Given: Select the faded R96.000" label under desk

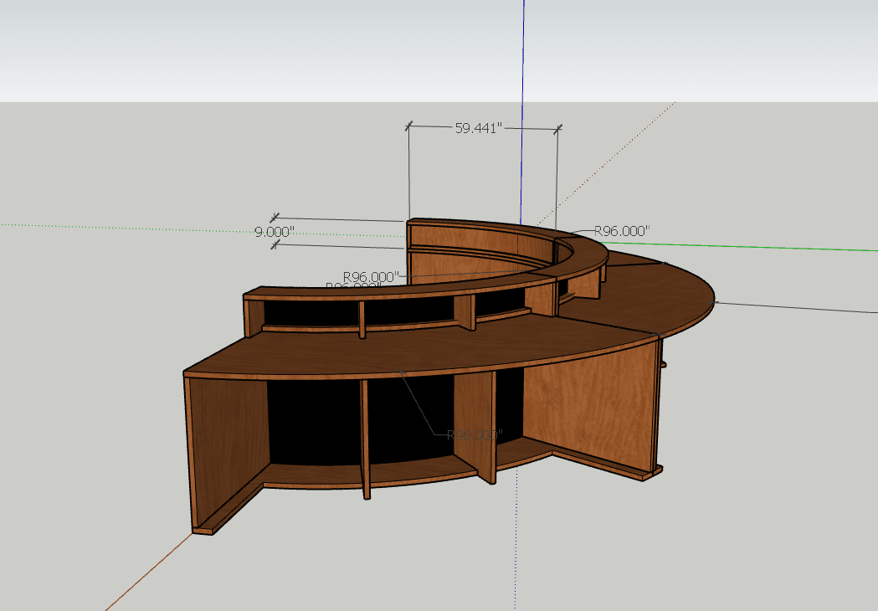Looking at the screenshot, I should (x=474, y=435).
